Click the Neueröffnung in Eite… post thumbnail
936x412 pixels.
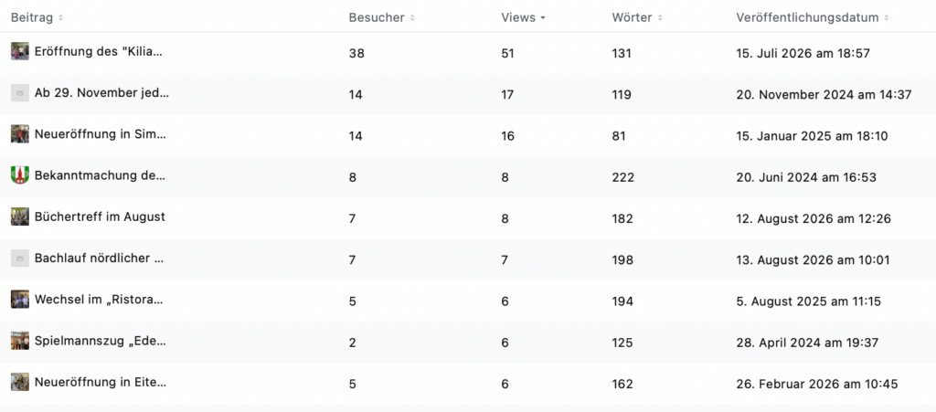(20, 382)
